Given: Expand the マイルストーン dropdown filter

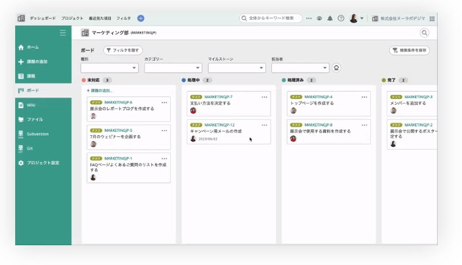Looking at the screenshot, I should (x=237, y=67).
